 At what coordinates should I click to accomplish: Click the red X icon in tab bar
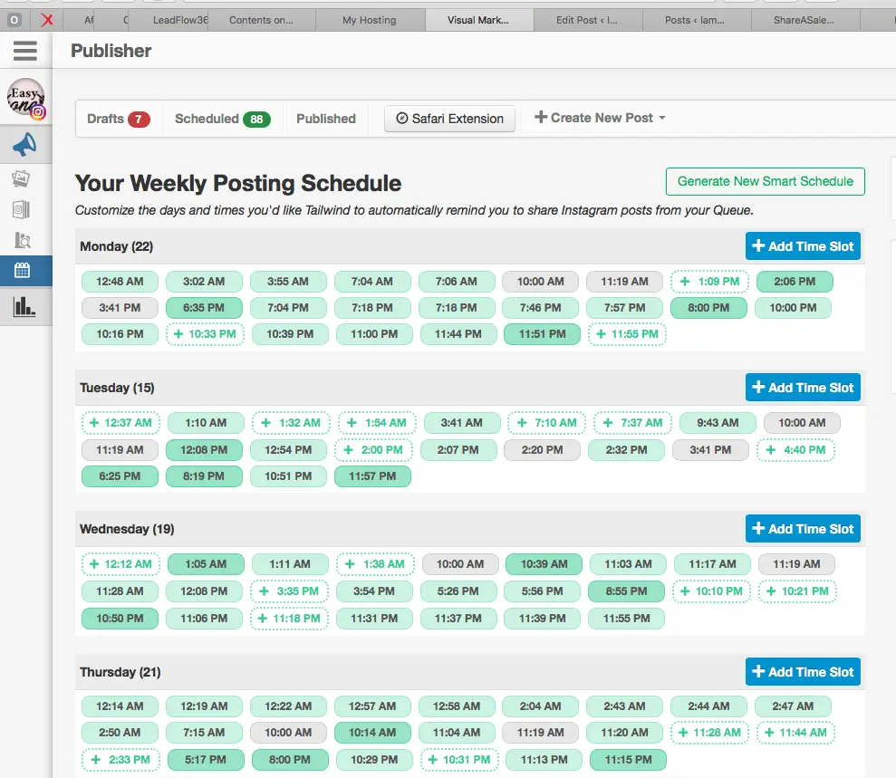47,20
